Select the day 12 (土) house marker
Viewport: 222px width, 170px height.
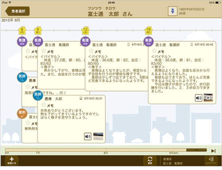tap(85, 30)
